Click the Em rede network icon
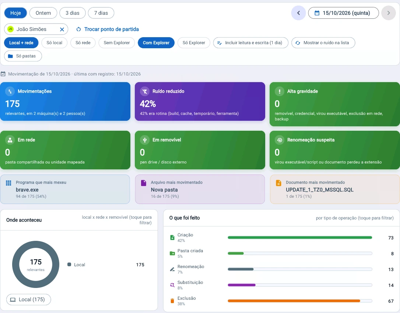This screenshot has height=313, width=400. click(10, 140)
